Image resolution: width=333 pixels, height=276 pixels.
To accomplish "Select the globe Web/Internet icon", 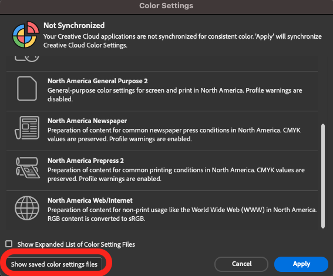I will tap(27, 208).
